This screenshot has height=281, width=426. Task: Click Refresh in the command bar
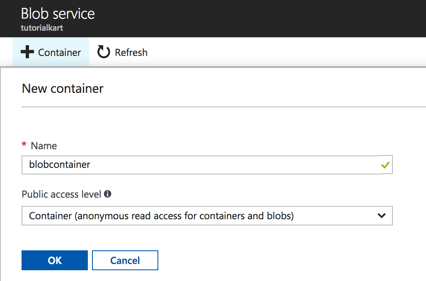(x=122, y=52)
